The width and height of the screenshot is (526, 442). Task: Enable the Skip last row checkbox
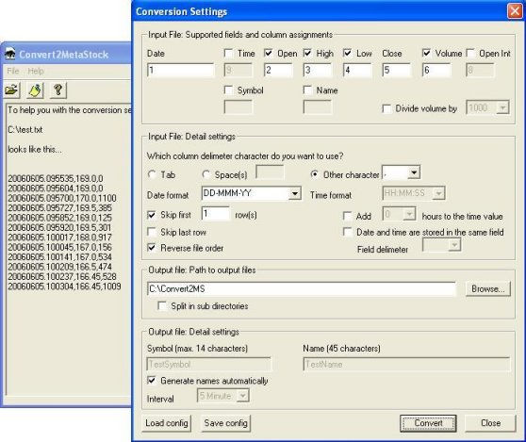click(152, 232)
